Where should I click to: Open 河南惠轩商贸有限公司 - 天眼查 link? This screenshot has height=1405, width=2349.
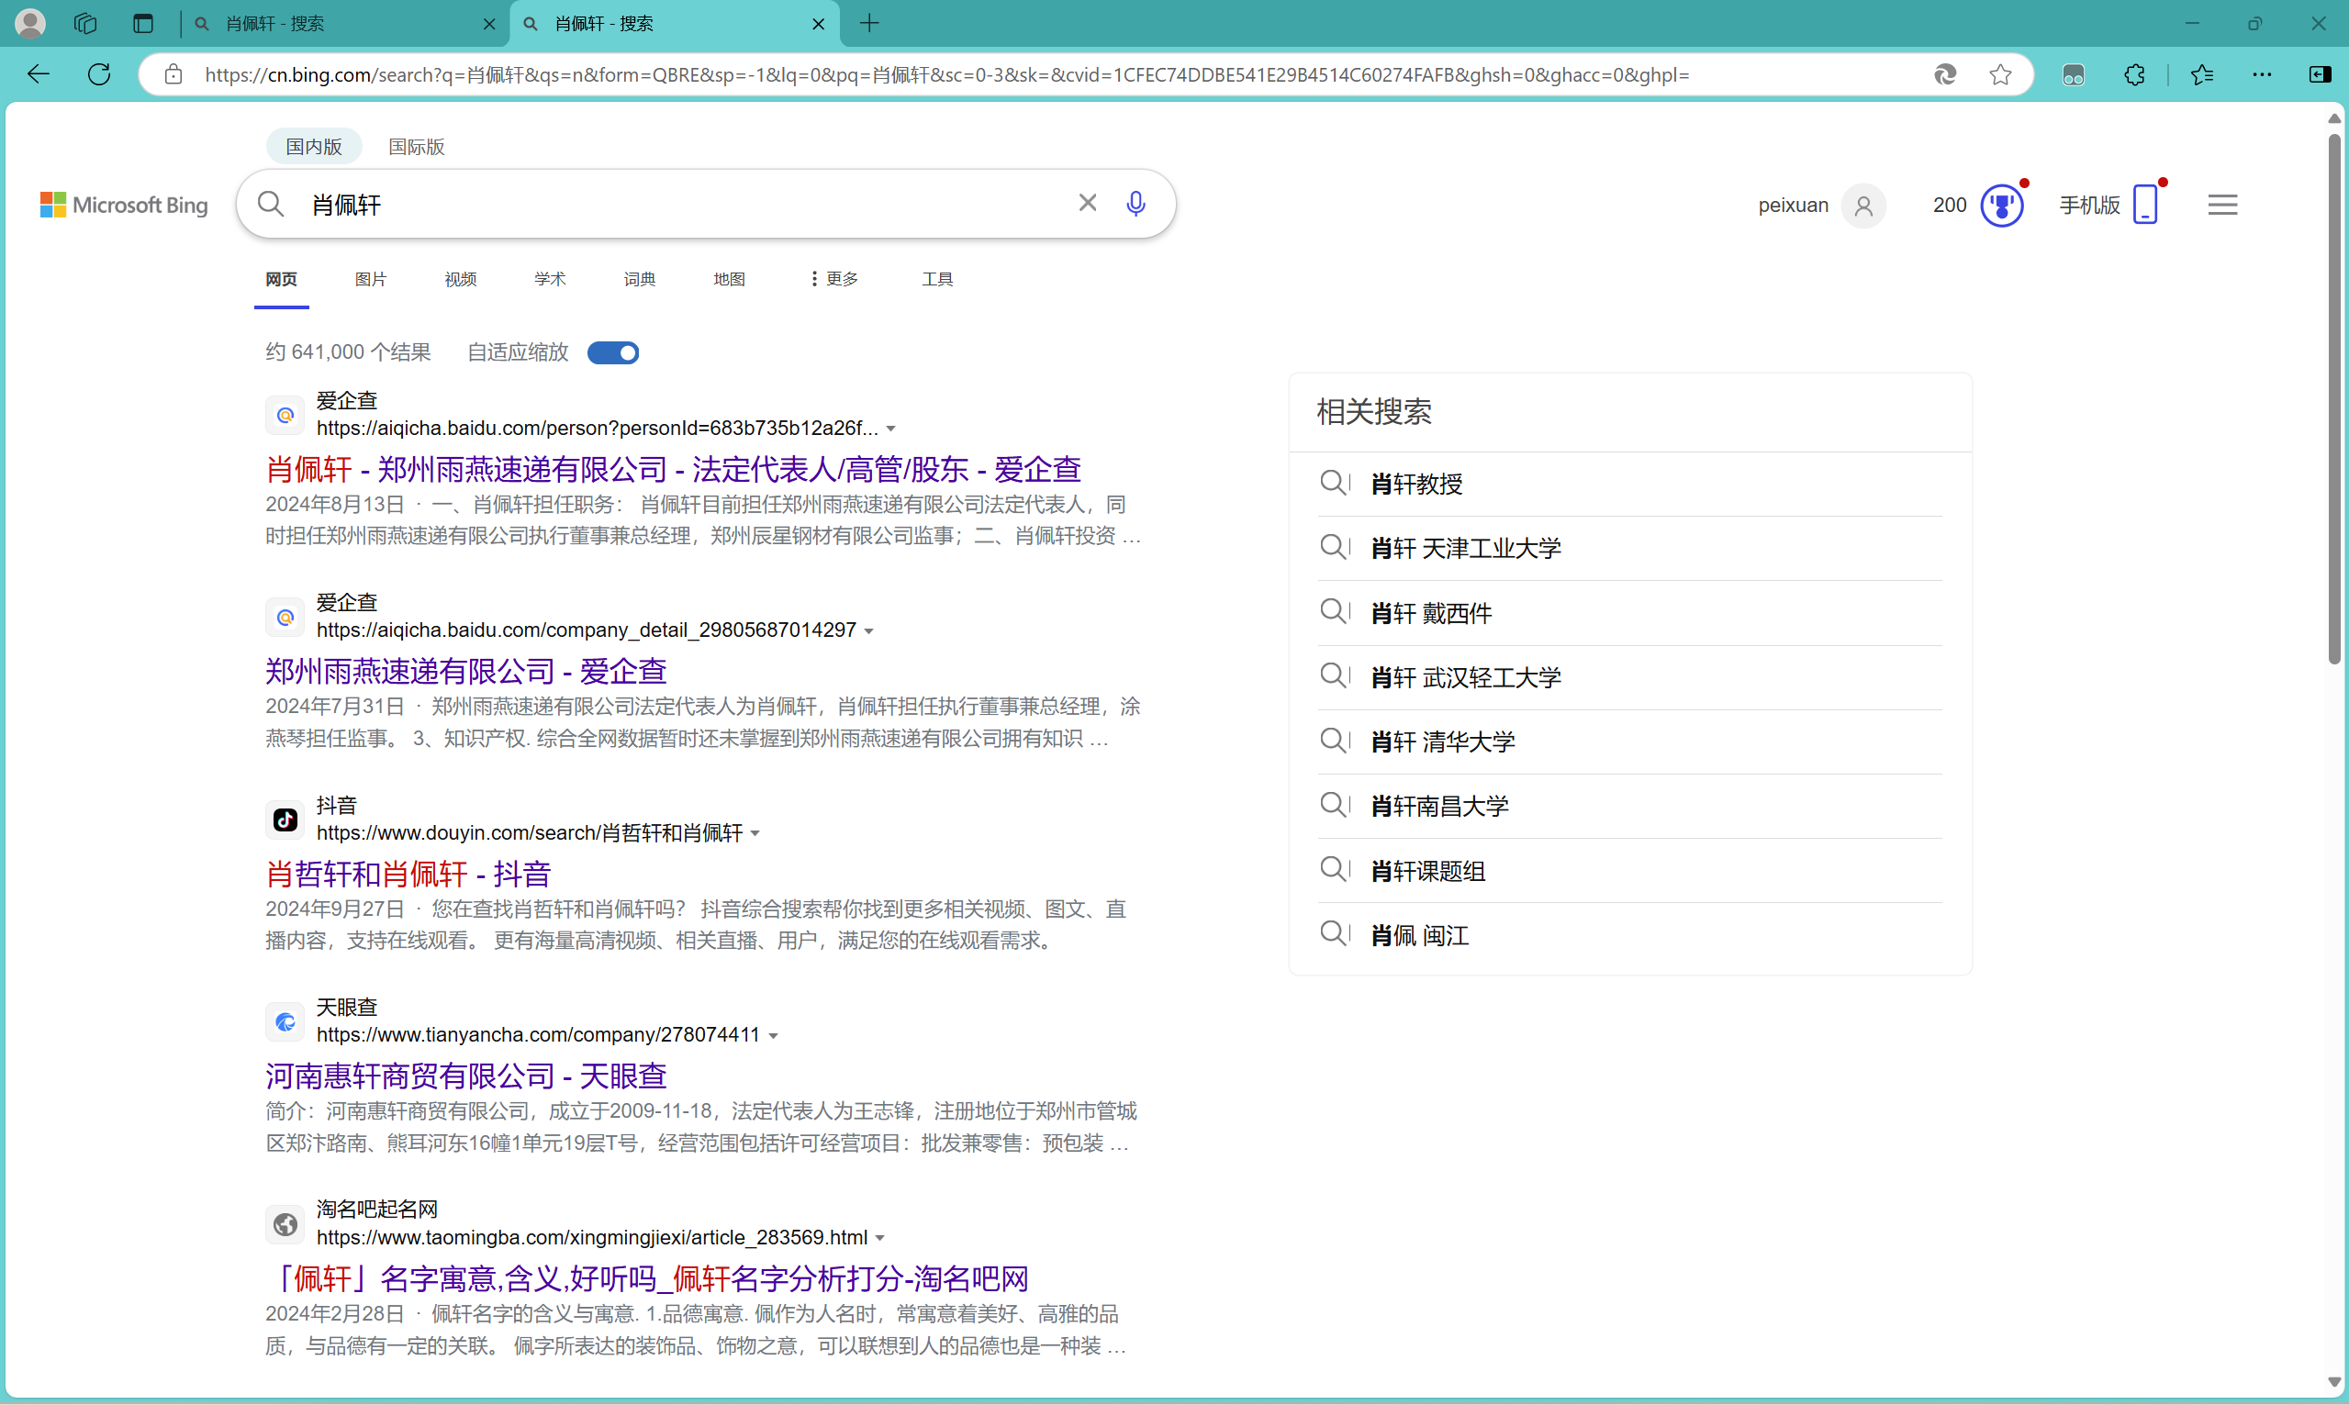coord(465,1076)
